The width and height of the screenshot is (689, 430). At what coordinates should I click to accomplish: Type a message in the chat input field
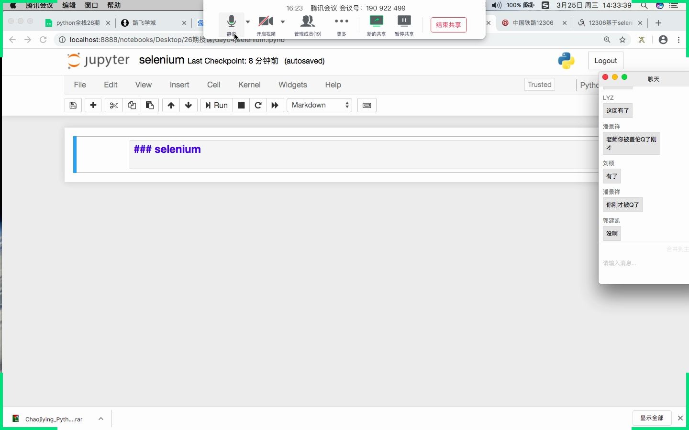click(x=644, y=263)
